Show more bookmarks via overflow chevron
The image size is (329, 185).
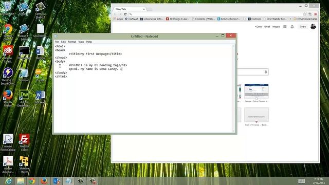(290, 19)
